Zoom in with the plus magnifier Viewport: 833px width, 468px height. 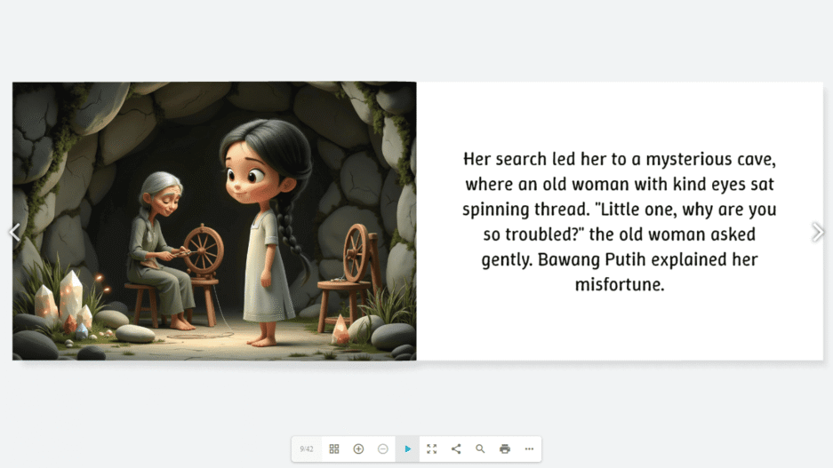pos(358,448)
